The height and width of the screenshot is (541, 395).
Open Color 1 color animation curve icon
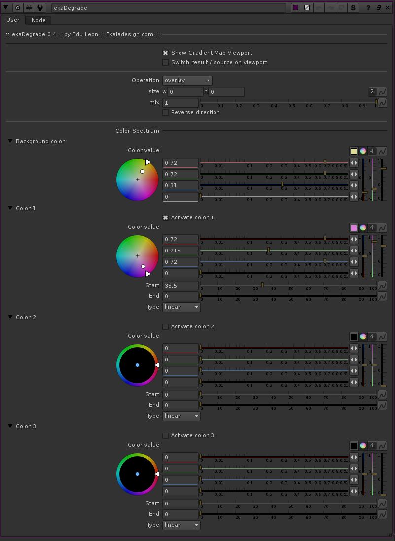(x=382, y=228)
